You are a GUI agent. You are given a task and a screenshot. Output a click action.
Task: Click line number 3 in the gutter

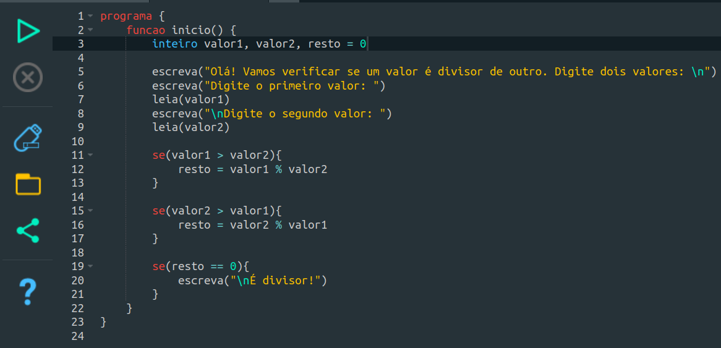coord(80,44)
